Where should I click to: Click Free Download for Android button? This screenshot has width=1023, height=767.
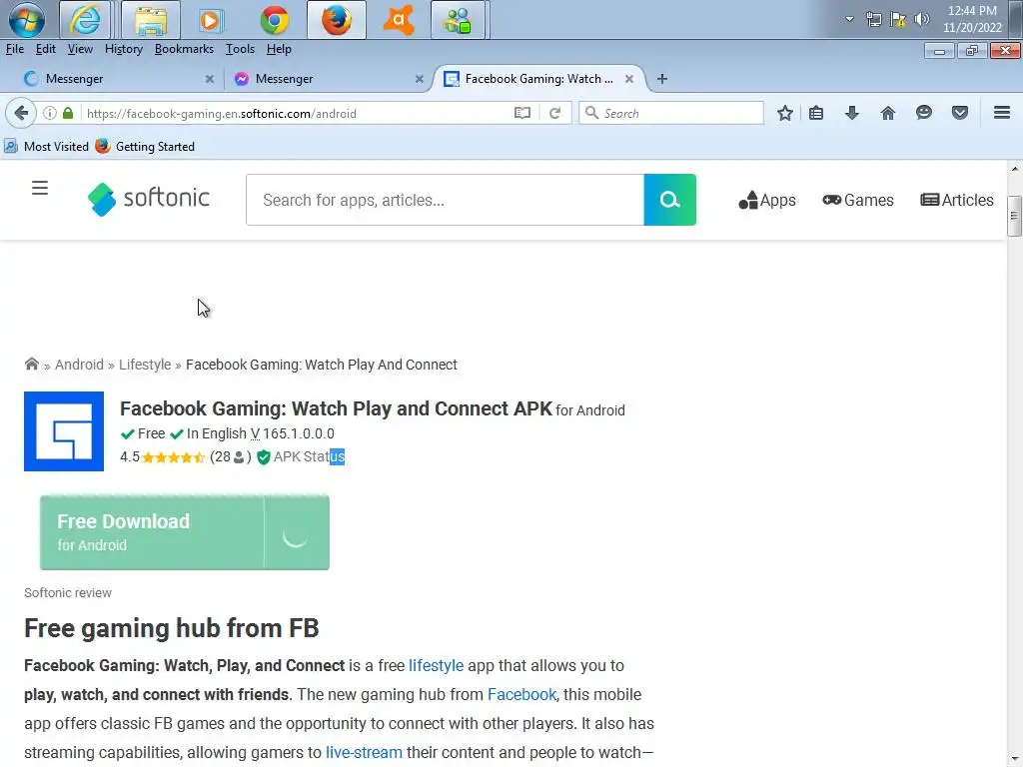[185, 532]
